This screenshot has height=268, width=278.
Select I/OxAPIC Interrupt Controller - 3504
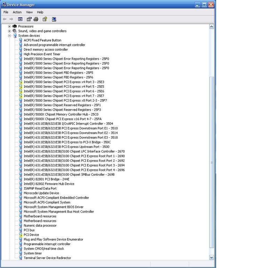click(68, 124)
